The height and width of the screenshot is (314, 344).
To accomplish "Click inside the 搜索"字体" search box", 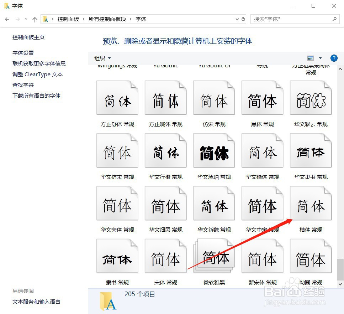I will 292,19.
